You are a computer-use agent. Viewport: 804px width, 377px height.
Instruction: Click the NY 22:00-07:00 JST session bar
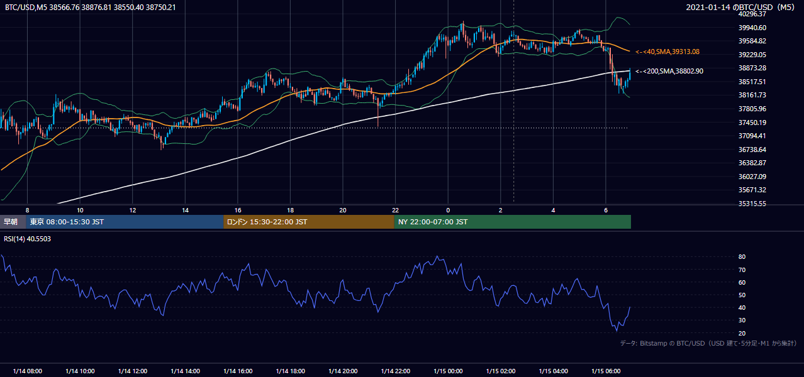pyautogui.click(x=513, y=222)
